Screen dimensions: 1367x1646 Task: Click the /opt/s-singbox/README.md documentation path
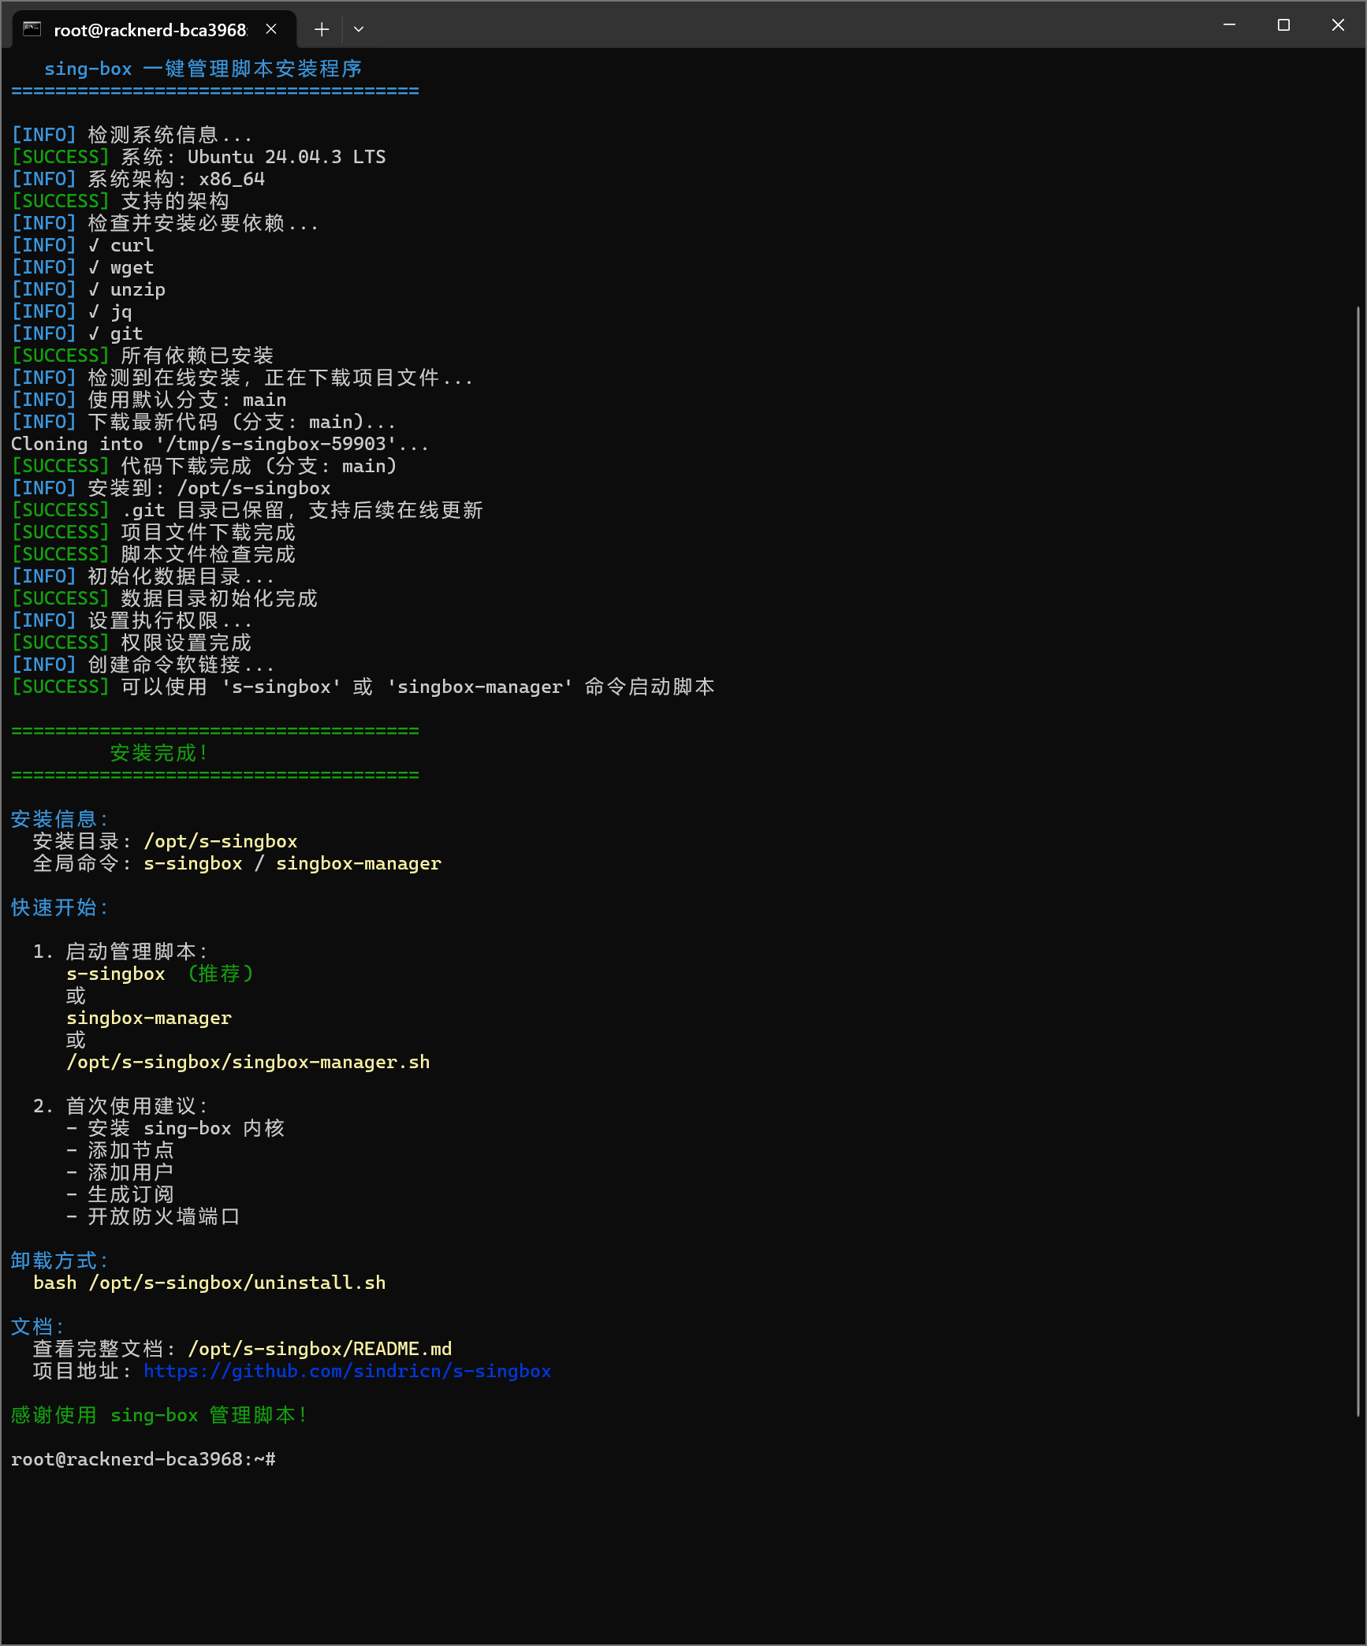318,1349
